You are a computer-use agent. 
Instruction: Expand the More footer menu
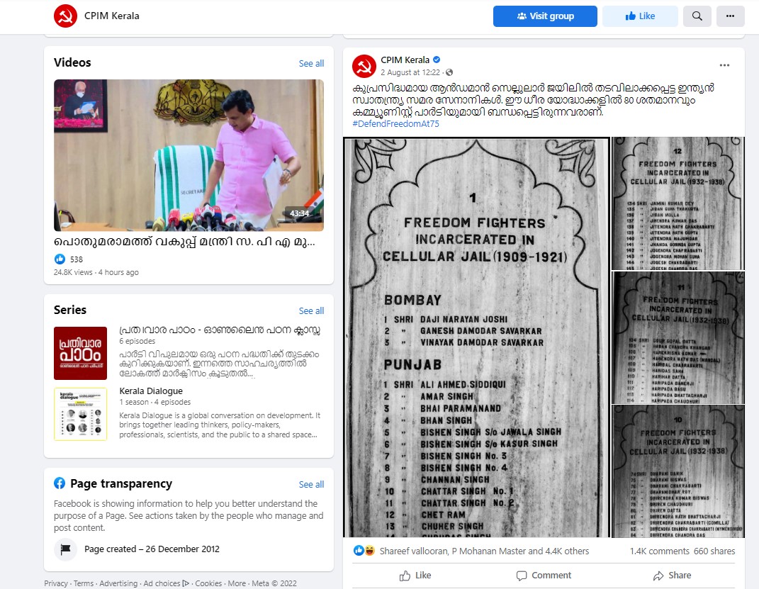[237, 583]
